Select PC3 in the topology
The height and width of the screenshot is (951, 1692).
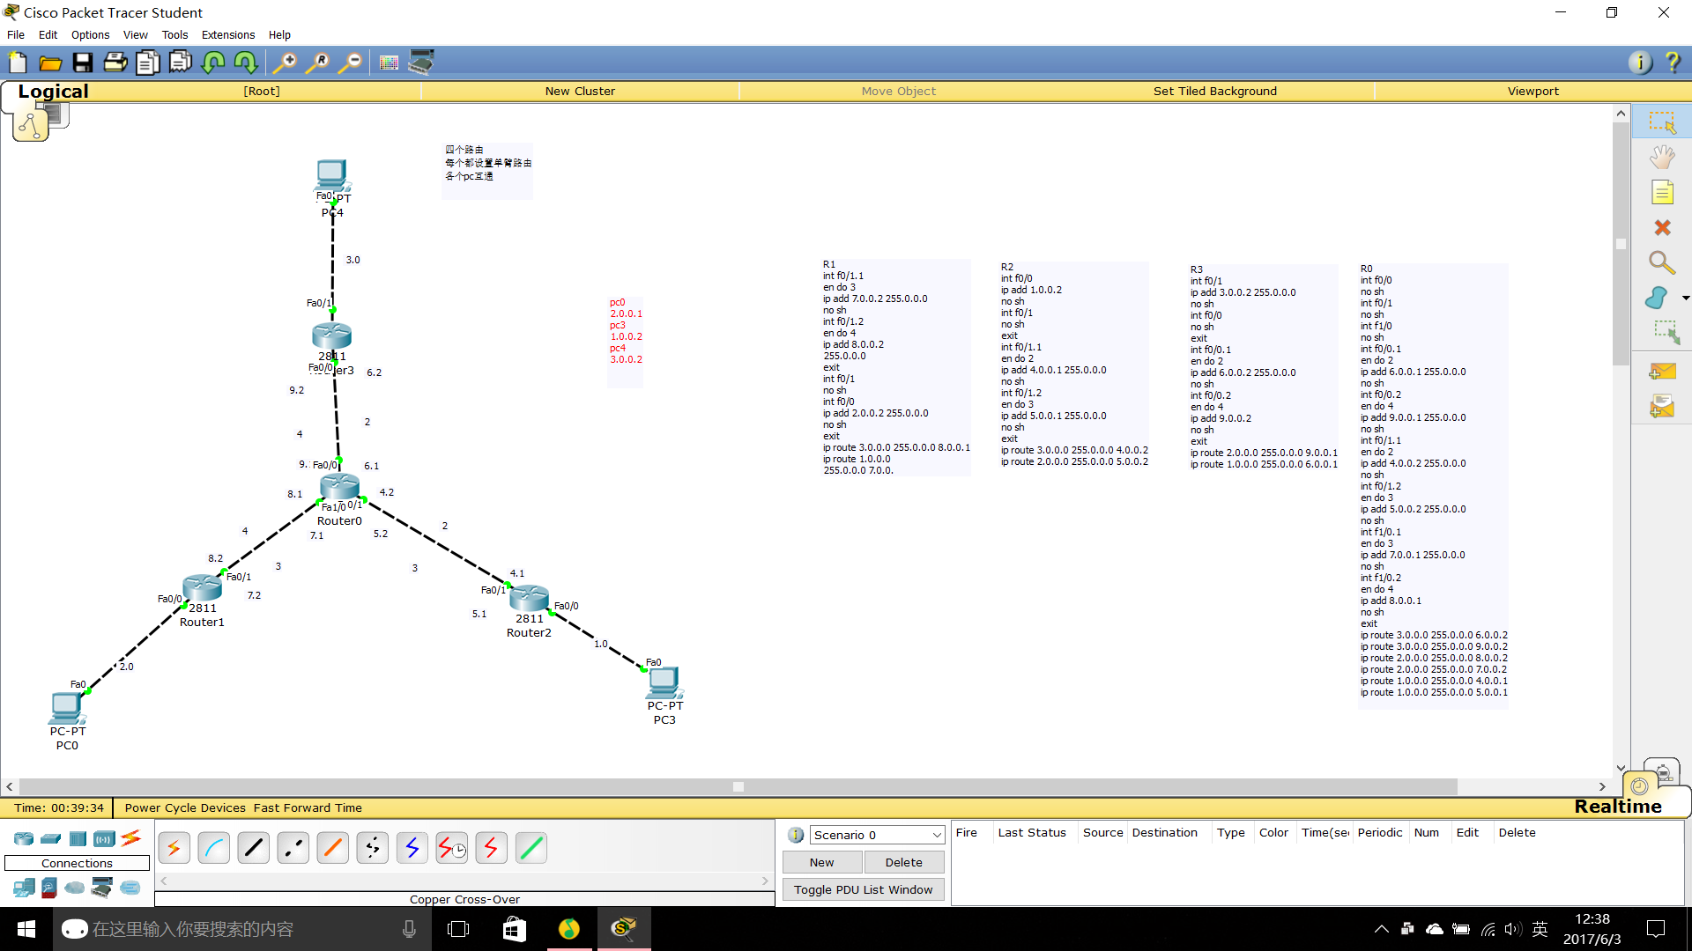click(664, 683)
